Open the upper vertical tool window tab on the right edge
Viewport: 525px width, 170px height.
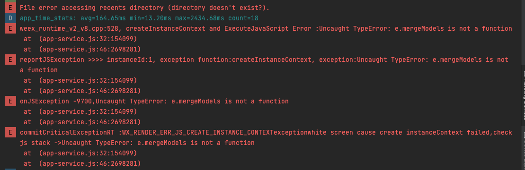(x=523, y=95)
